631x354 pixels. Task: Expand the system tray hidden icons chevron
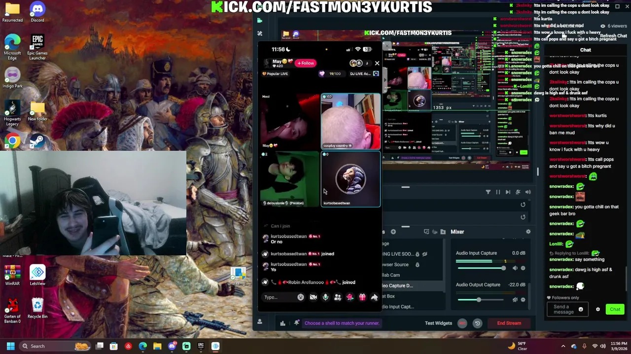tap(562, 346)
